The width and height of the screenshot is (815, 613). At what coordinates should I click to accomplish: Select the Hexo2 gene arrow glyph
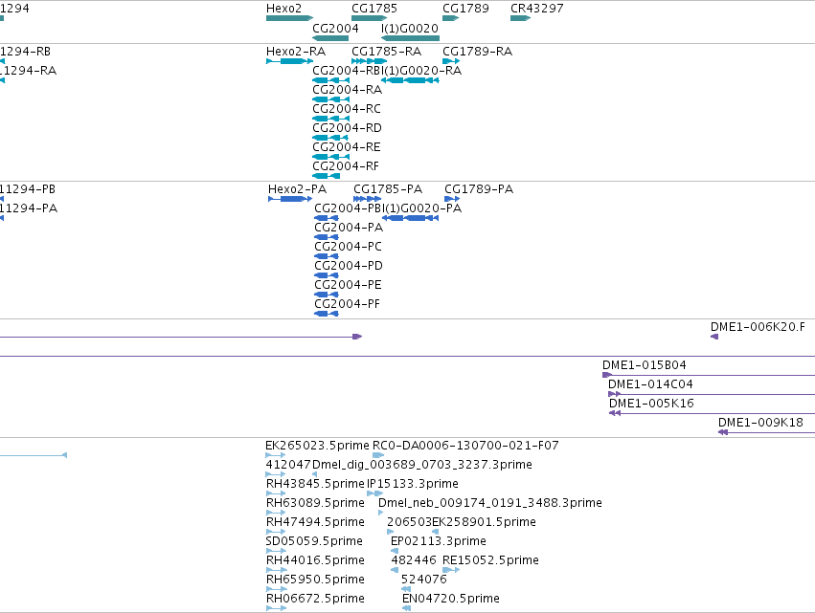point(289,18)
